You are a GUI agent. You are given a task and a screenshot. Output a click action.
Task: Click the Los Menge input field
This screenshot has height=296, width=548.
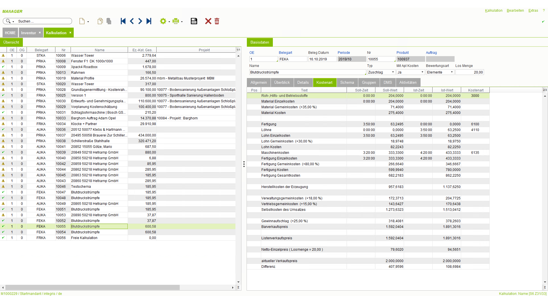point(469,72)
